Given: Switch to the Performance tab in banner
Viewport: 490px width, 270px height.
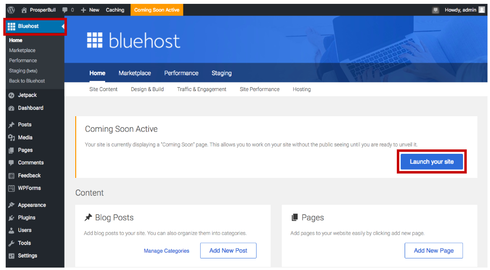Looking at the screenshot, I should (x=181, y=73).
